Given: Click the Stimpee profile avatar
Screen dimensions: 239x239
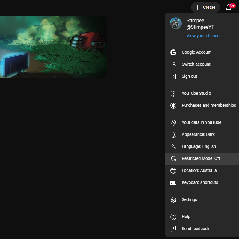Looking at the screenshot, I should point(176,23).
